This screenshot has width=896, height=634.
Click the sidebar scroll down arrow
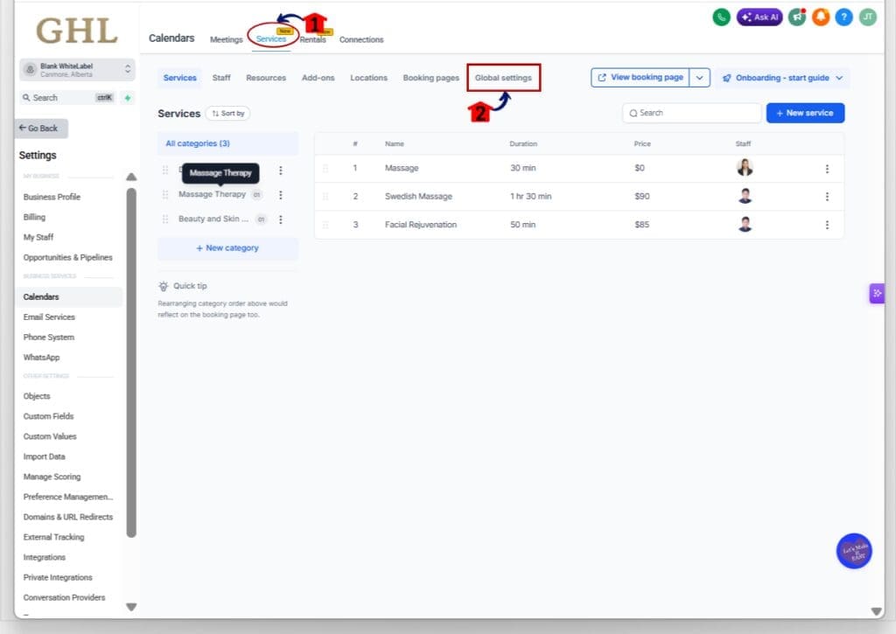tap(131, 607)
